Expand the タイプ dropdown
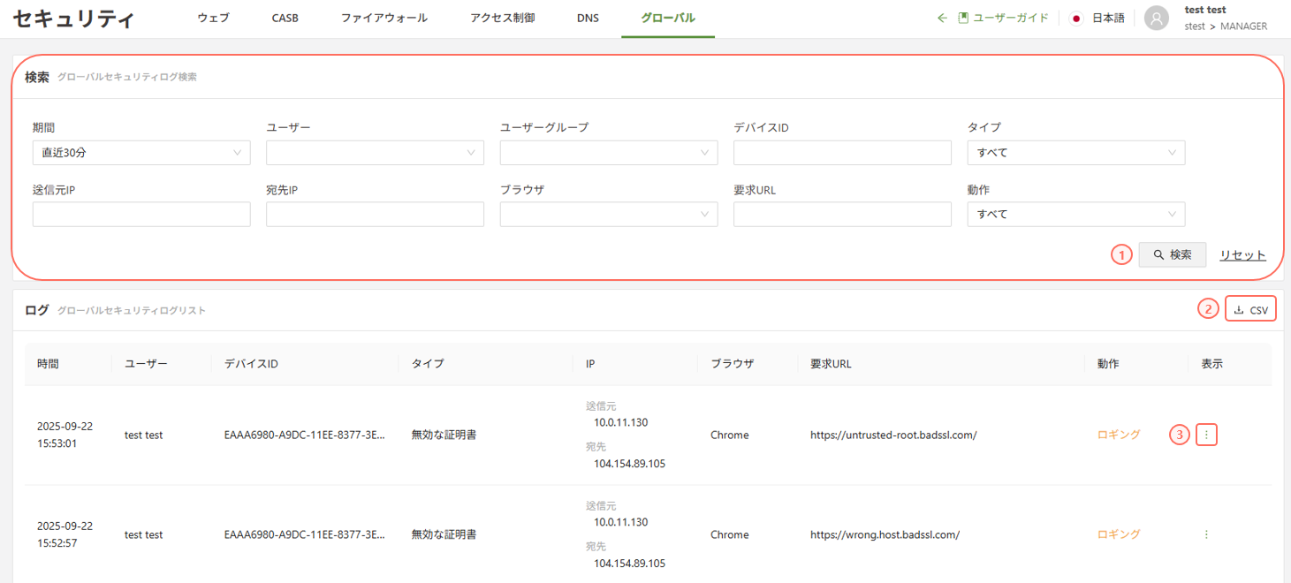1291x583 pixels. pyautogui.click(x=1075, y=153)
